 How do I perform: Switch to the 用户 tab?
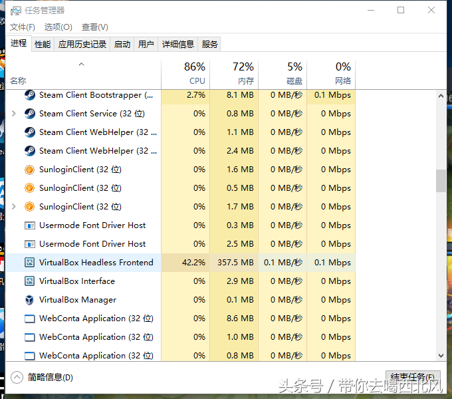click(146, 45)
